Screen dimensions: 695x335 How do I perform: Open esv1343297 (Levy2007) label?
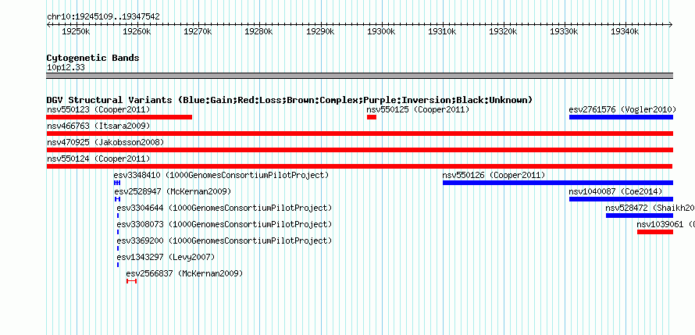(x=166, y=257)
